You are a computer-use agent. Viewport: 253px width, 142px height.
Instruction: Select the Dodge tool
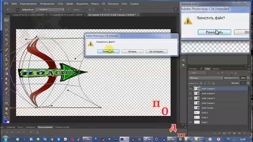6,84
